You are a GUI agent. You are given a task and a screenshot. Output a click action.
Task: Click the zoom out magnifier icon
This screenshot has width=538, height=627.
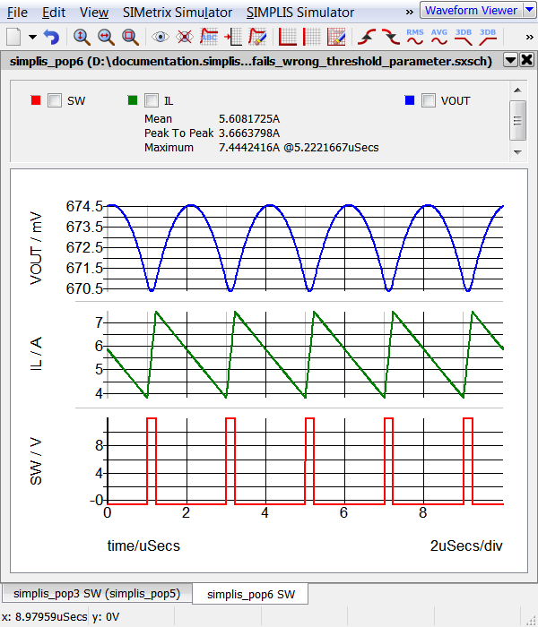pos(106,38)
